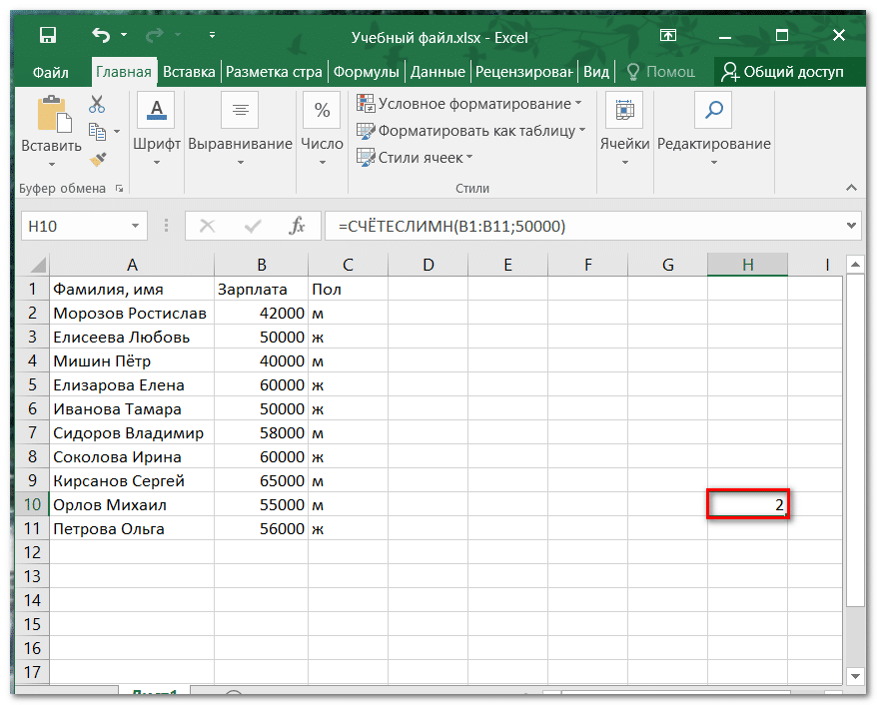Select cell B5 containing 60000

(x=261, y=385)
